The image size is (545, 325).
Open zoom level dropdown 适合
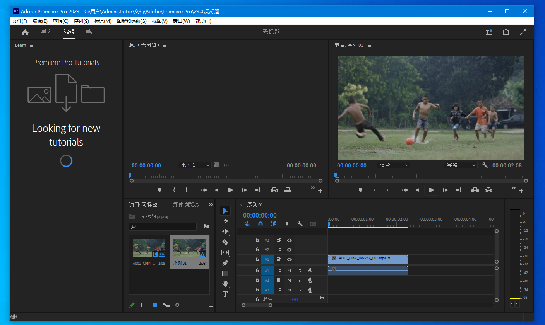(393, 165)
